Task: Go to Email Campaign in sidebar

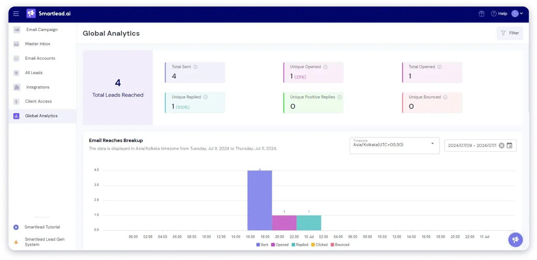Action: [x=42, y=30]
